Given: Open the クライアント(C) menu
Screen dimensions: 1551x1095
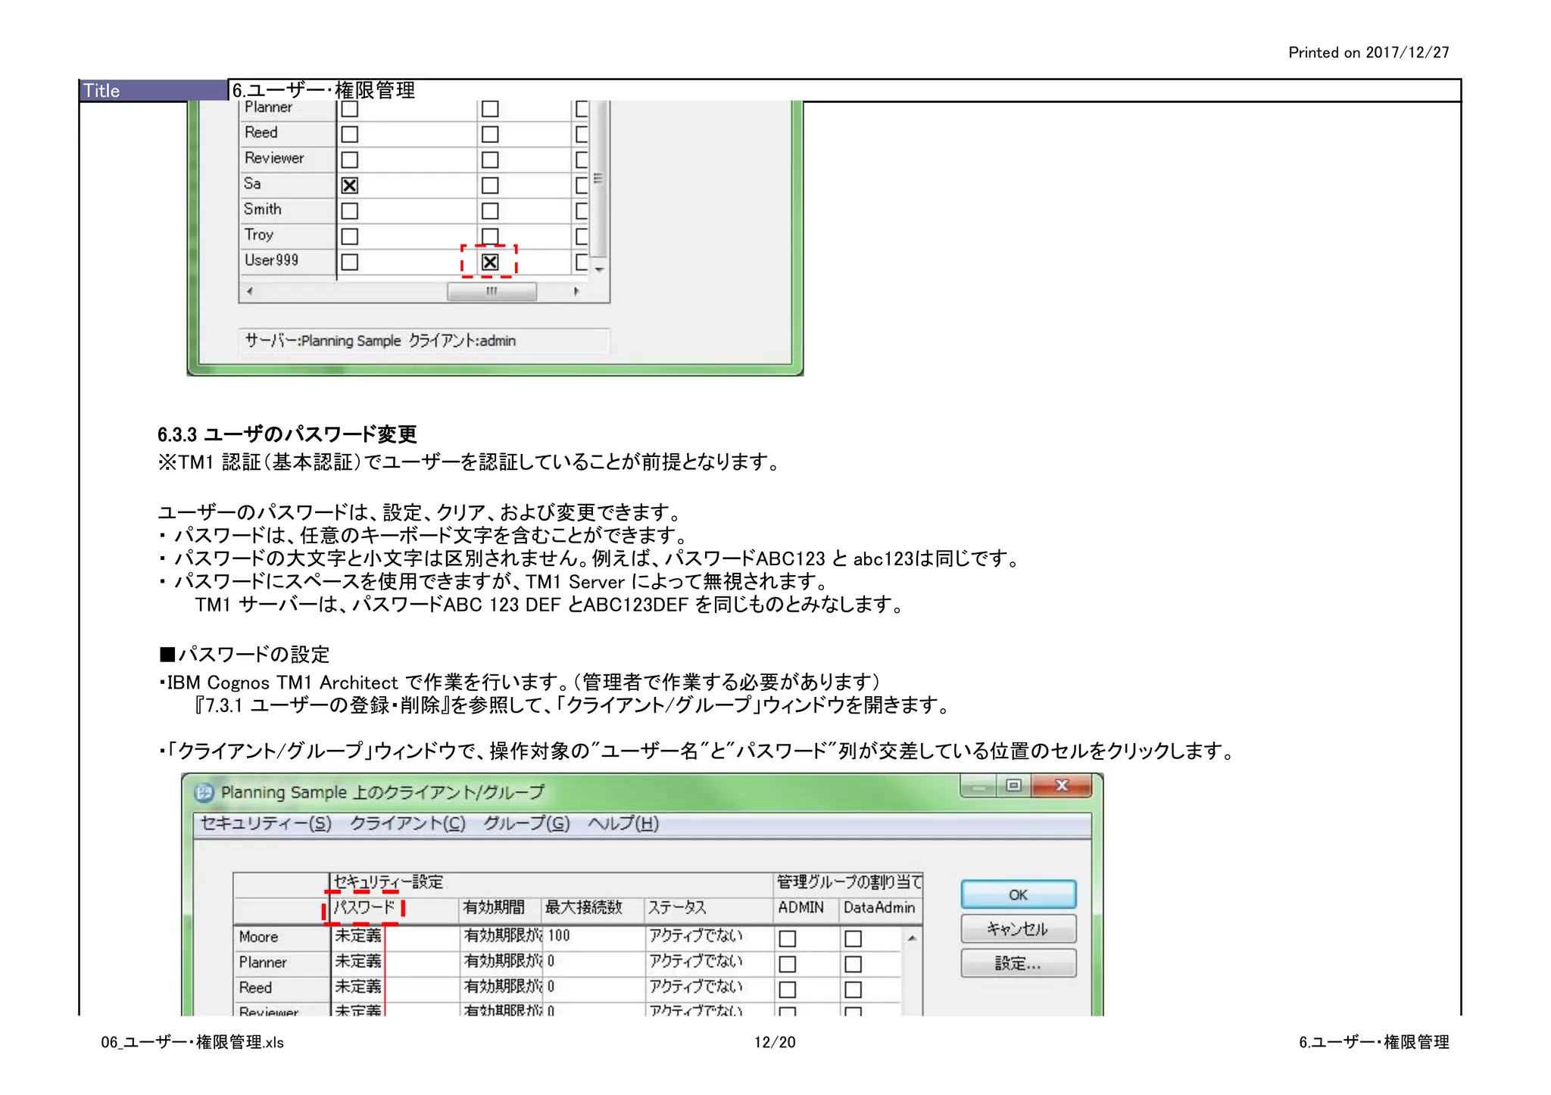Looking at the screenshot, I should 407,823.
